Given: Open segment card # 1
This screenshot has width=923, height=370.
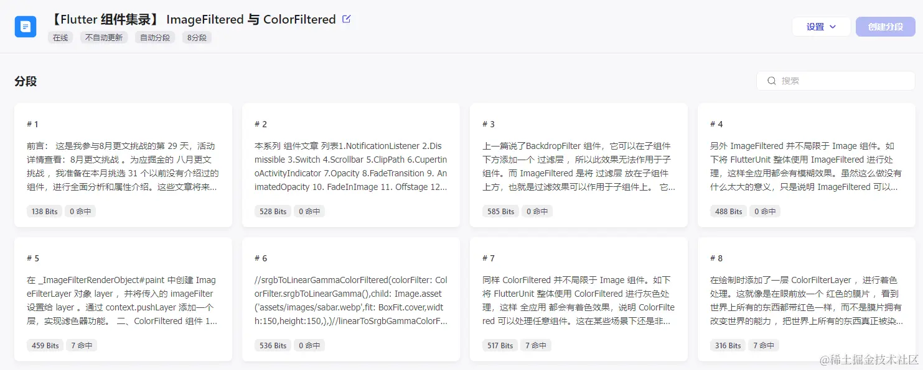Looking at the screenshot, I should pyautogui.click(x=123, y=165).
